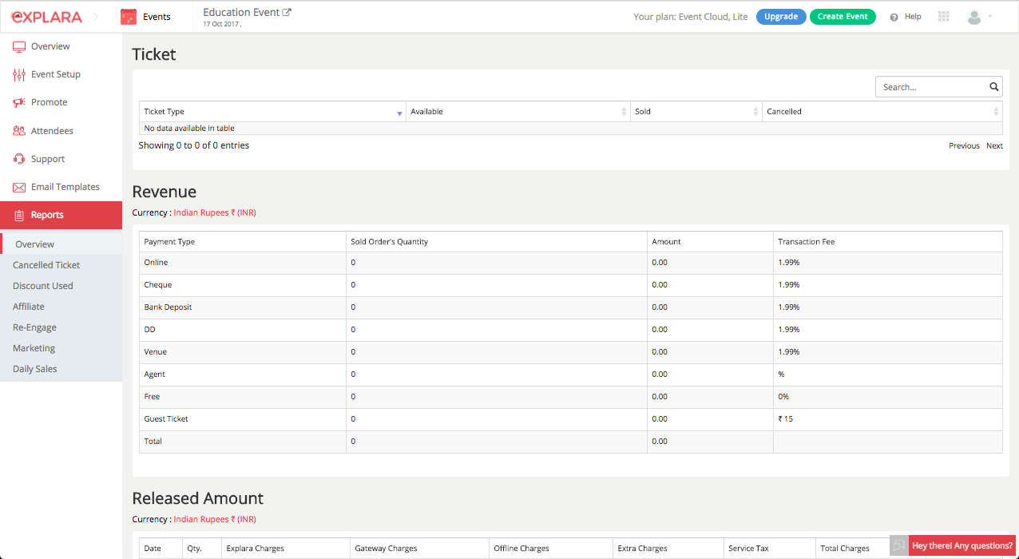This screenshot has height=559, width=1019.
Task: Click the Upgrade plan button
Action: pos(781,17)
